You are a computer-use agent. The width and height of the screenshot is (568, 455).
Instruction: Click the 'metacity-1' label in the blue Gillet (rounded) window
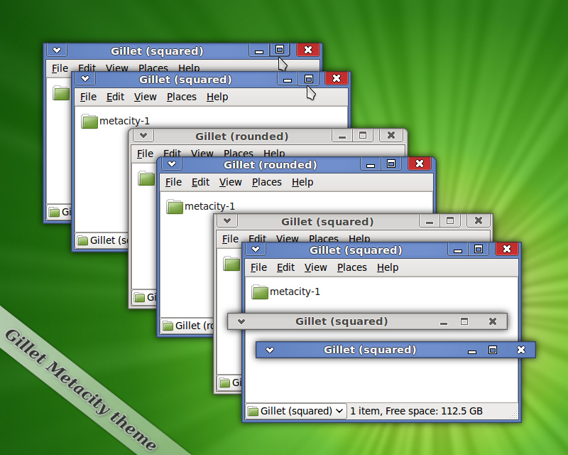point(209,206)
